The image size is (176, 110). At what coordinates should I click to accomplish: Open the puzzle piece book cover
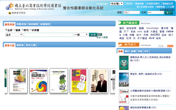click(59, 81)
